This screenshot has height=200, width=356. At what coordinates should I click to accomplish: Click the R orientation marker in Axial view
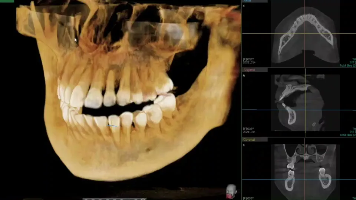[x=244, y=6]
